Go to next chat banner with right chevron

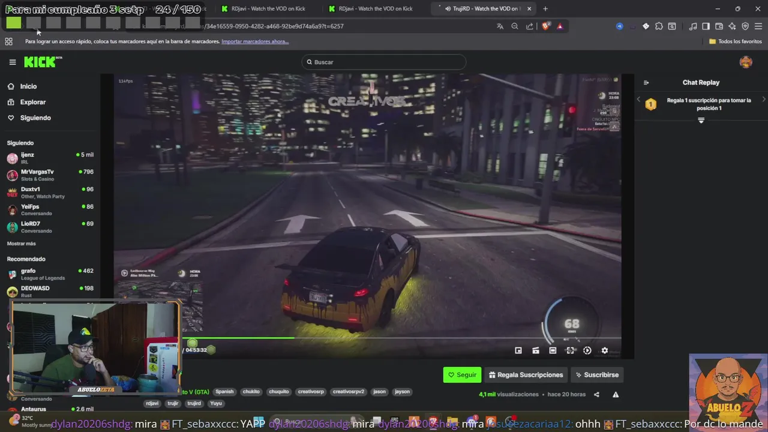coord(763,100)
